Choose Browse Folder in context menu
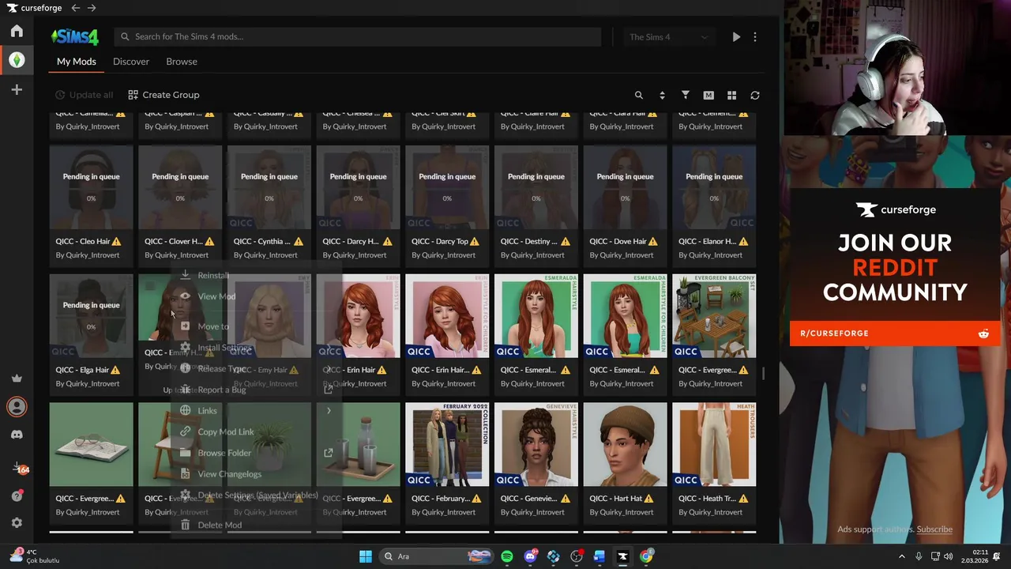Image resolution: width=1011 pixels, height=569 pixels. (224, 453)
